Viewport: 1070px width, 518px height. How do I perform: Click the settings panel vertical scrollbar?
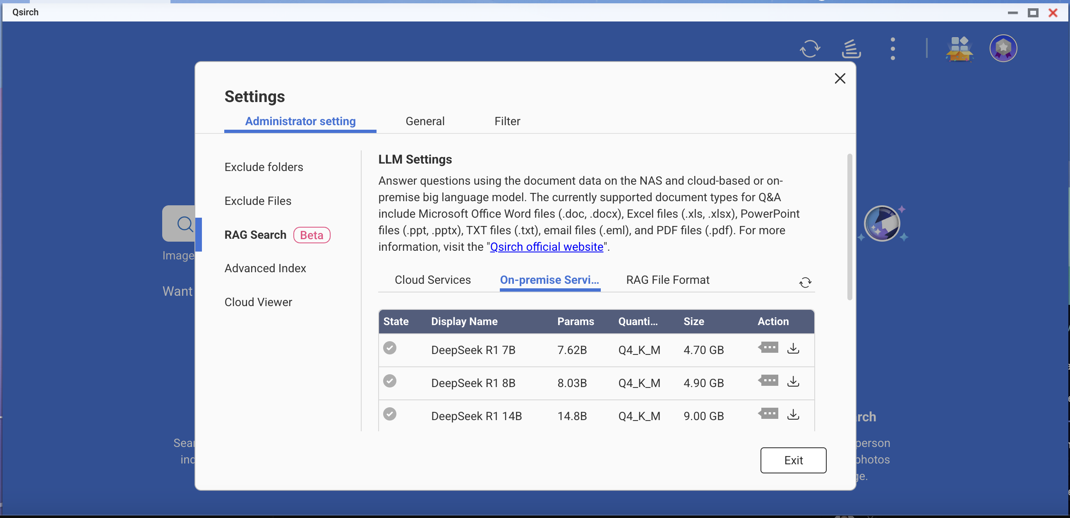849,227
